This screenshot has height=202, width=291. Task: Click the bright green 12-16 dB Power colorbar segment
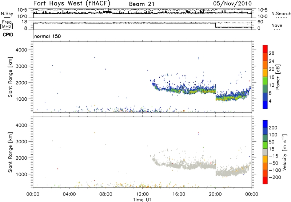point(265,81)
